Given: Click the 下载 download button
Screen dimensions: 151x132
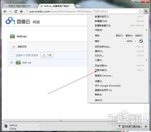Looking at the screenshot, I should (47, 55).
